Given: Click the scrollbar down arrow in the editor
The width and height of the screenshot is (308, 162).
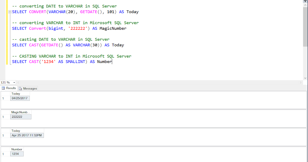Looking at the screenshot, I should 305,78.
